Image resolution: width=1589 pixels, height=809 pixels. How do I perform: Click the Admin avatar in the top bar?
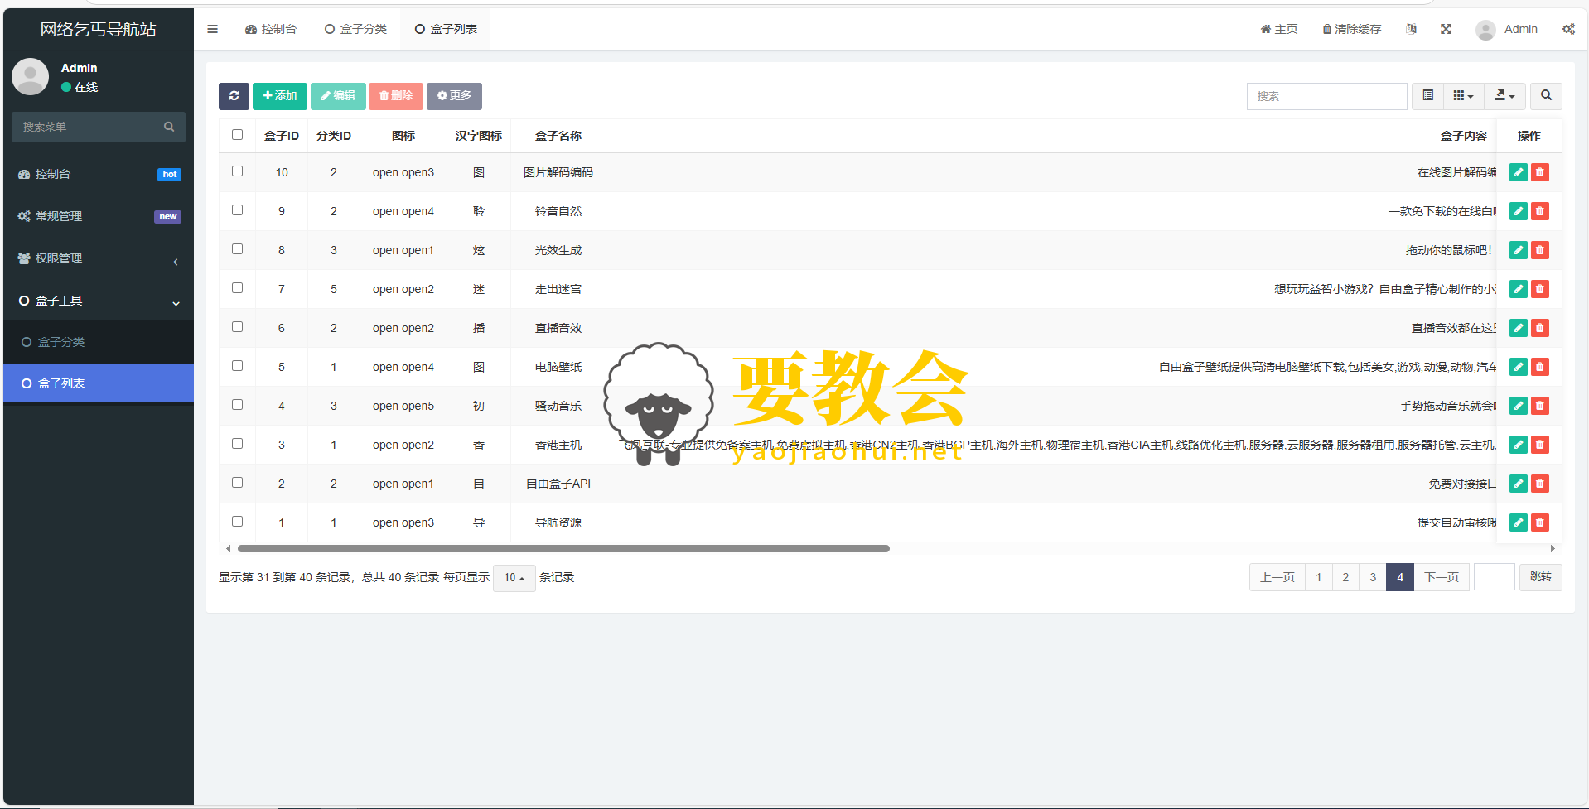pos(1485,30)
